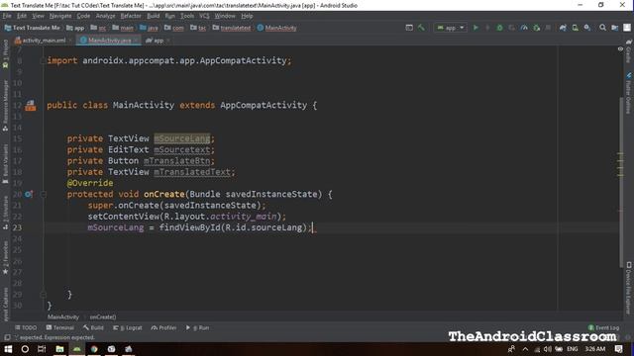634x356 pixels.
Task: Open Resource Manager on left strip
Action: 5,106
